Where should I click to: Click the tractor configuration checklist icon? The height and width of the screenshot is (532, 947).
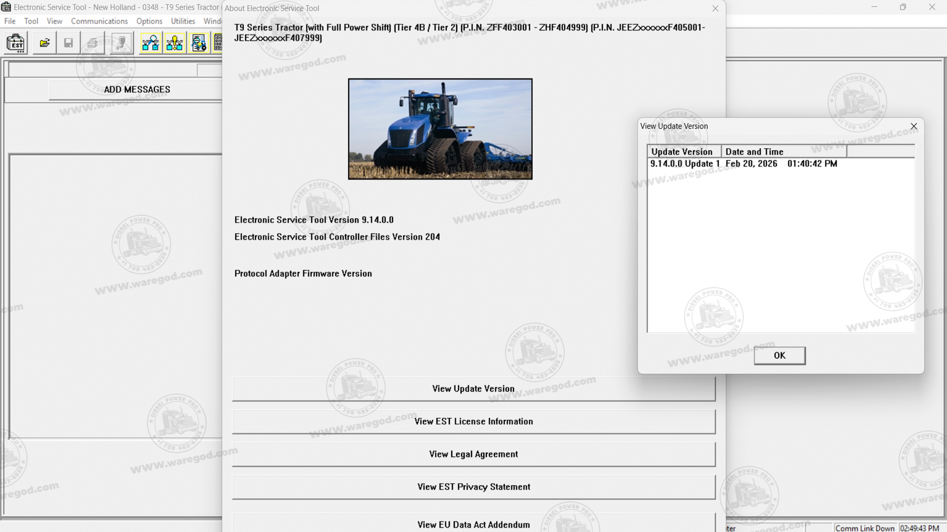(199, 43)
